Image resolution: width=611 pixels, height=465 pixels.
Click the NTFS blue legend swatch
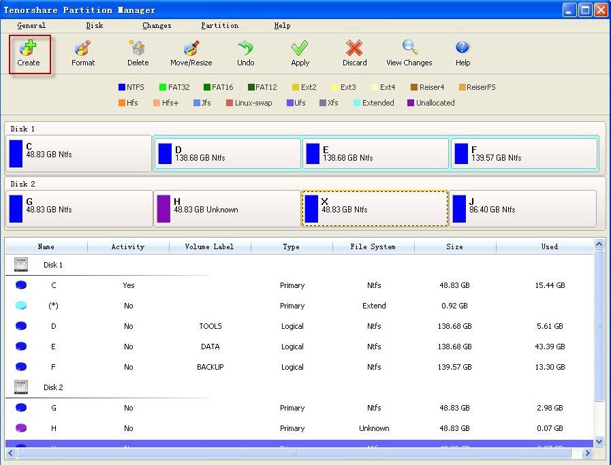point(121,87)
